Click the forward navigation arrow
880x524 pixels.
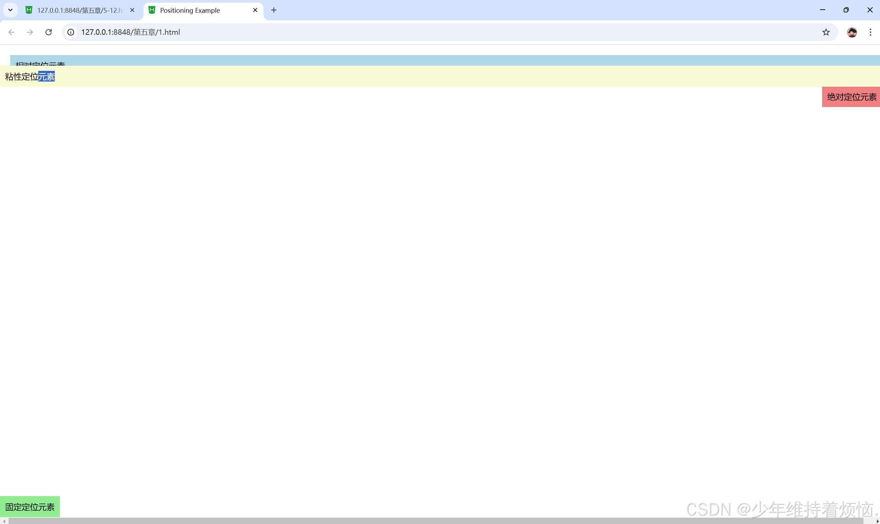30,32
